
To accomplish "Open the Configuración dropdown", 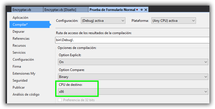I will pyautogui.click(x=103, y=20).
